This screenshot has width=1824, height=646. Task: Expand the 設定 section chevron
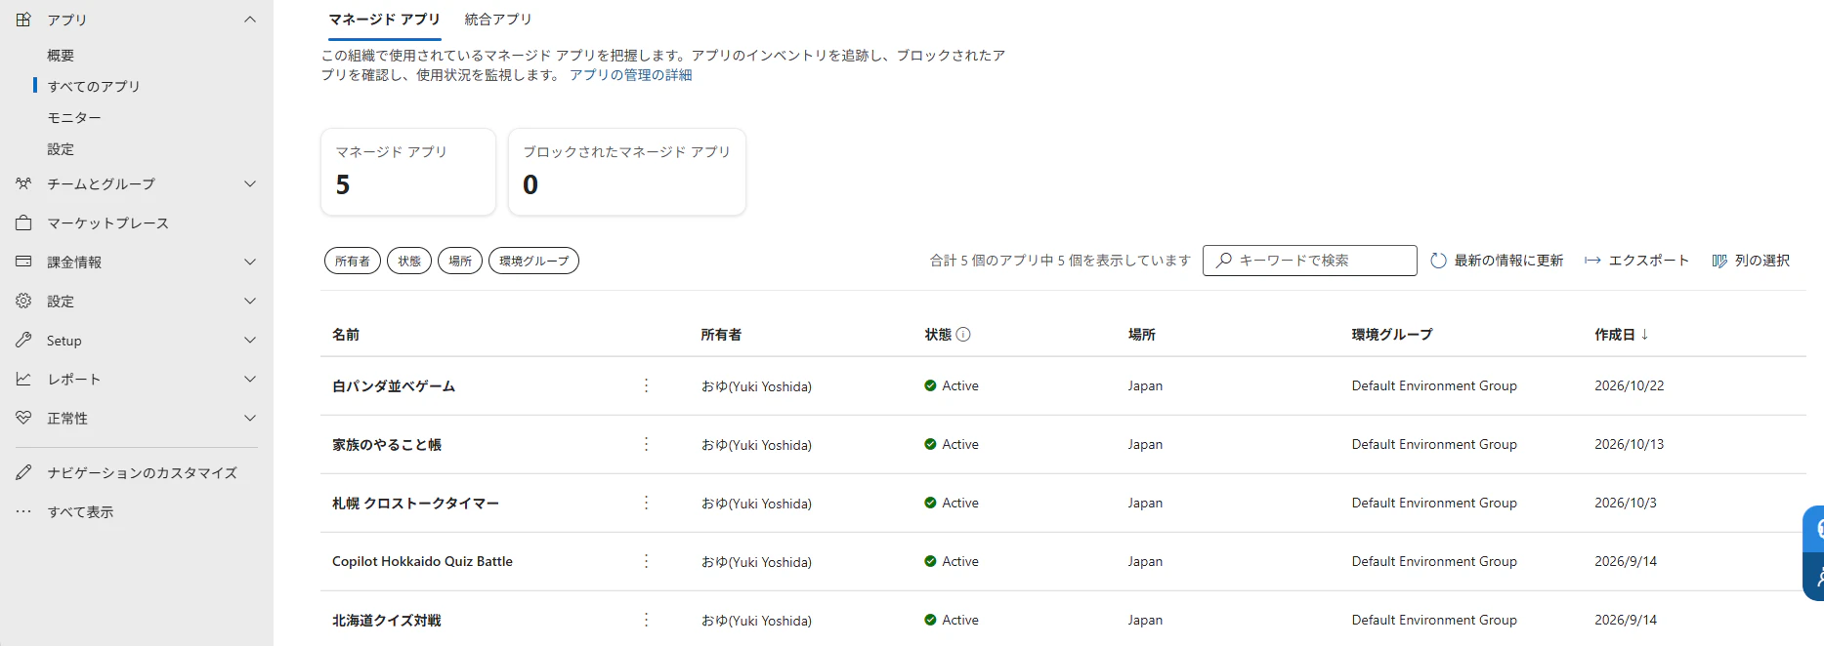pos(250,301)
